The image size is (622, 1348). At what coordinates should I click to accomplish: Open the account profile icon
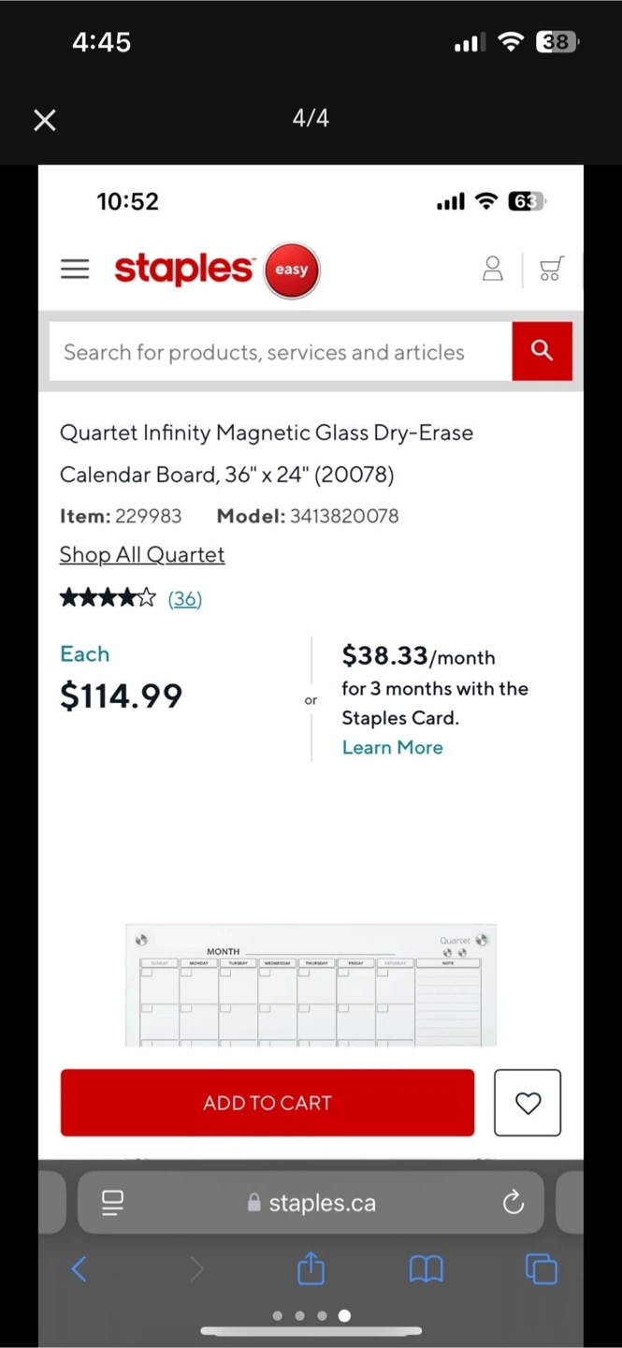pyautogui.click(x=492, y=269)
